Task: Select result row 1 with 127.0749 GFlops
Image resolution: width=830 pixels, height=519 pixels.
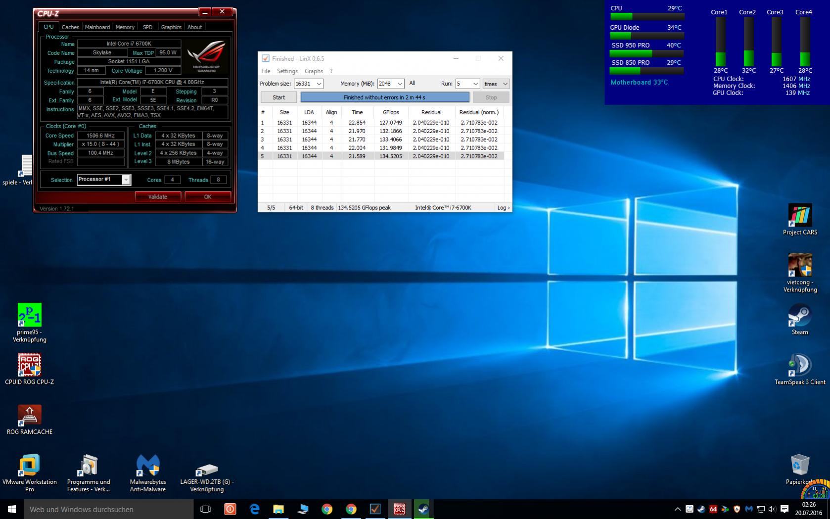Action: point(381,123)
